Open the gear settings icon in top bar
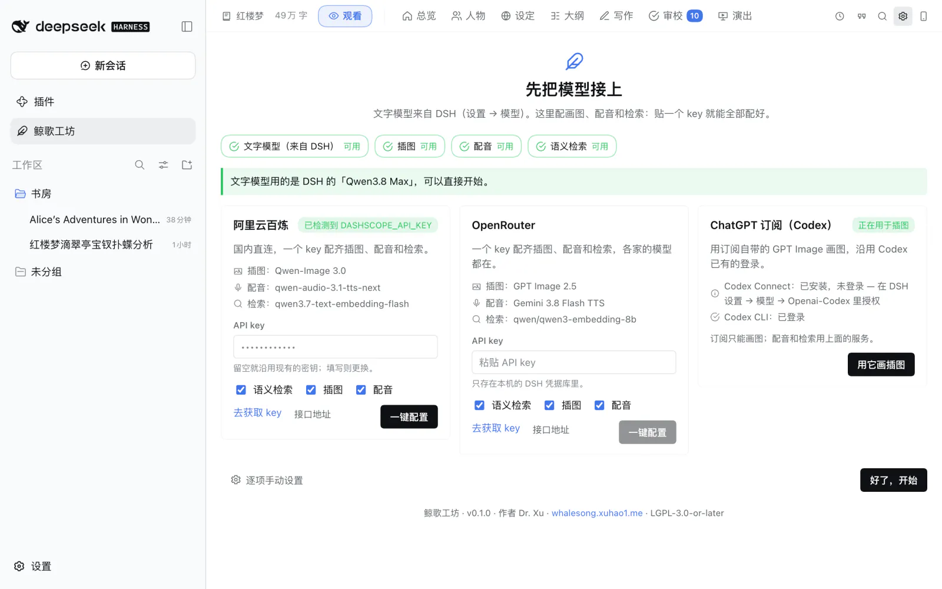This screenshot has height=589, width=942. tap(903, 16)
